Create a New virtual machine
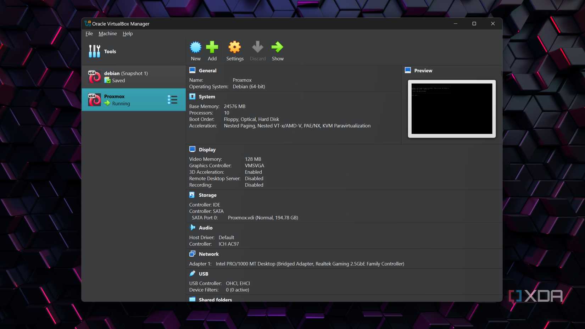This screenshot has width=585, height=329. pos(195,50)
